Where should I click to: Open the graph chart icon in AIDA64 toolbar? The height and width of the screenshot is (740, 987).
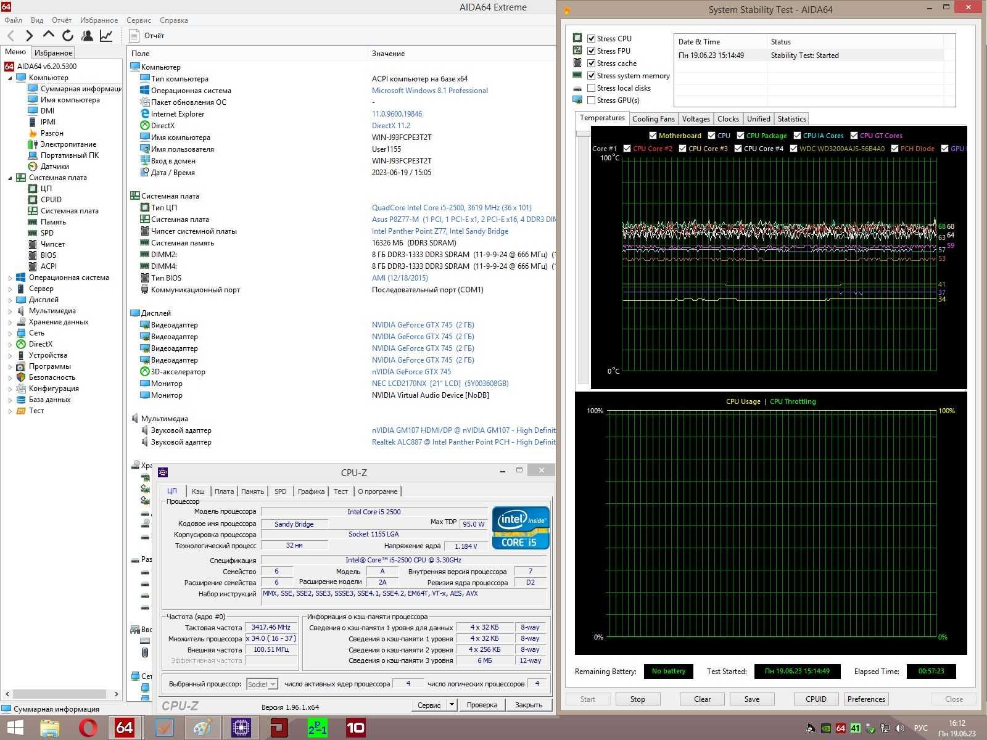pyautogui.click(x=106, y=36)
